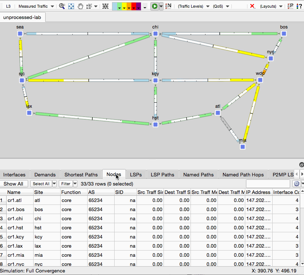This screenshot has height=275, width=304.
Task: Expand the run simulation dropdown arrow
Action: (161, 6)
